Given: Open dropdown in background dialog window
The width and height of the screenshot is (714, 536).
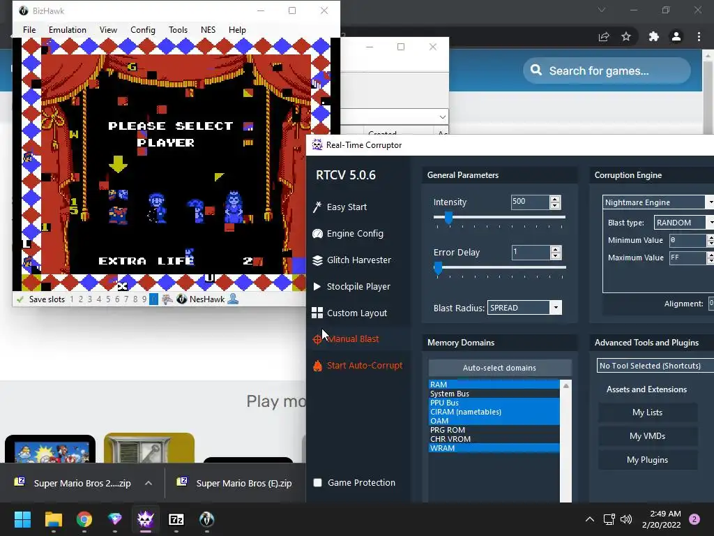Looking at the screenshot, I should tap(442, 117).
